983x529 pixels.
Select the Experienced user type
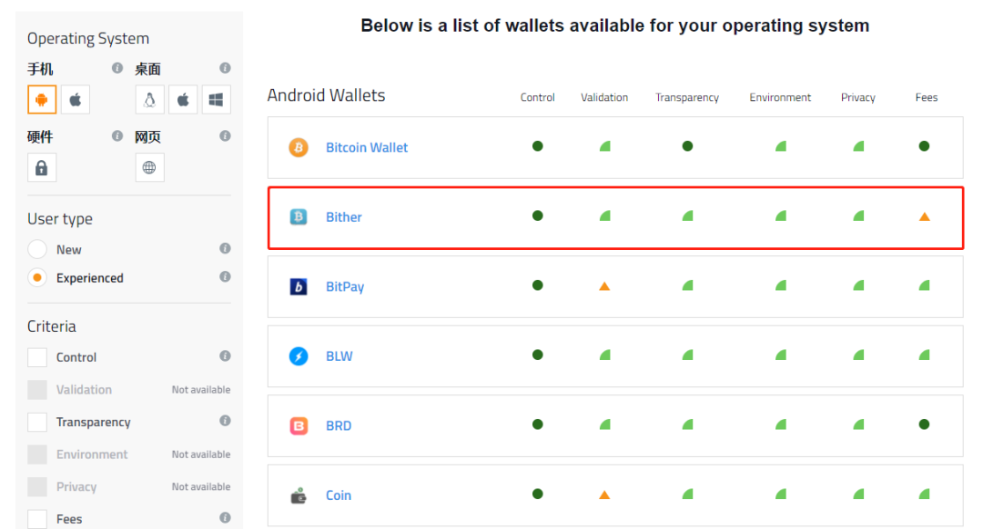pos(37,278)
